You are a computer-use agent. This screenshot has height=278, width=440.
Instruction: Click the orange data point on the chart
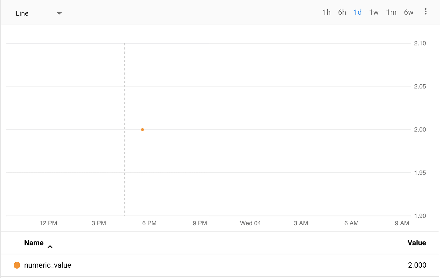[x=142, y=129]
